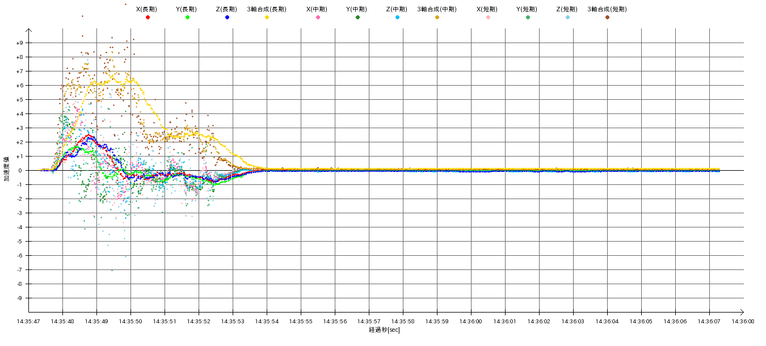Click the light pink X(短期) legend dot
This screenshot has width=766, height=346.
coord(488,18)
